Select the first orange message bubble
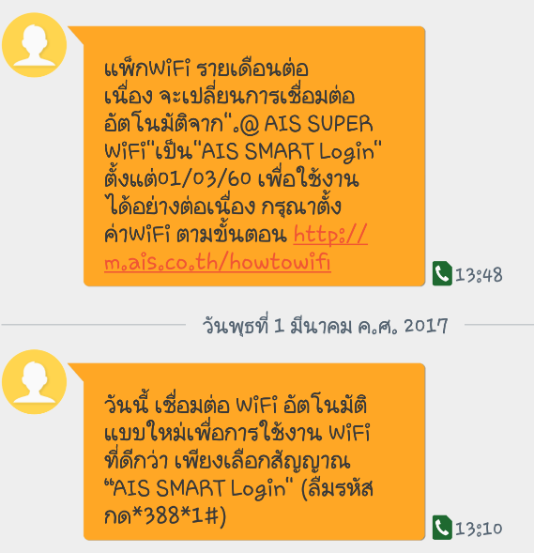 pos(254,156)
